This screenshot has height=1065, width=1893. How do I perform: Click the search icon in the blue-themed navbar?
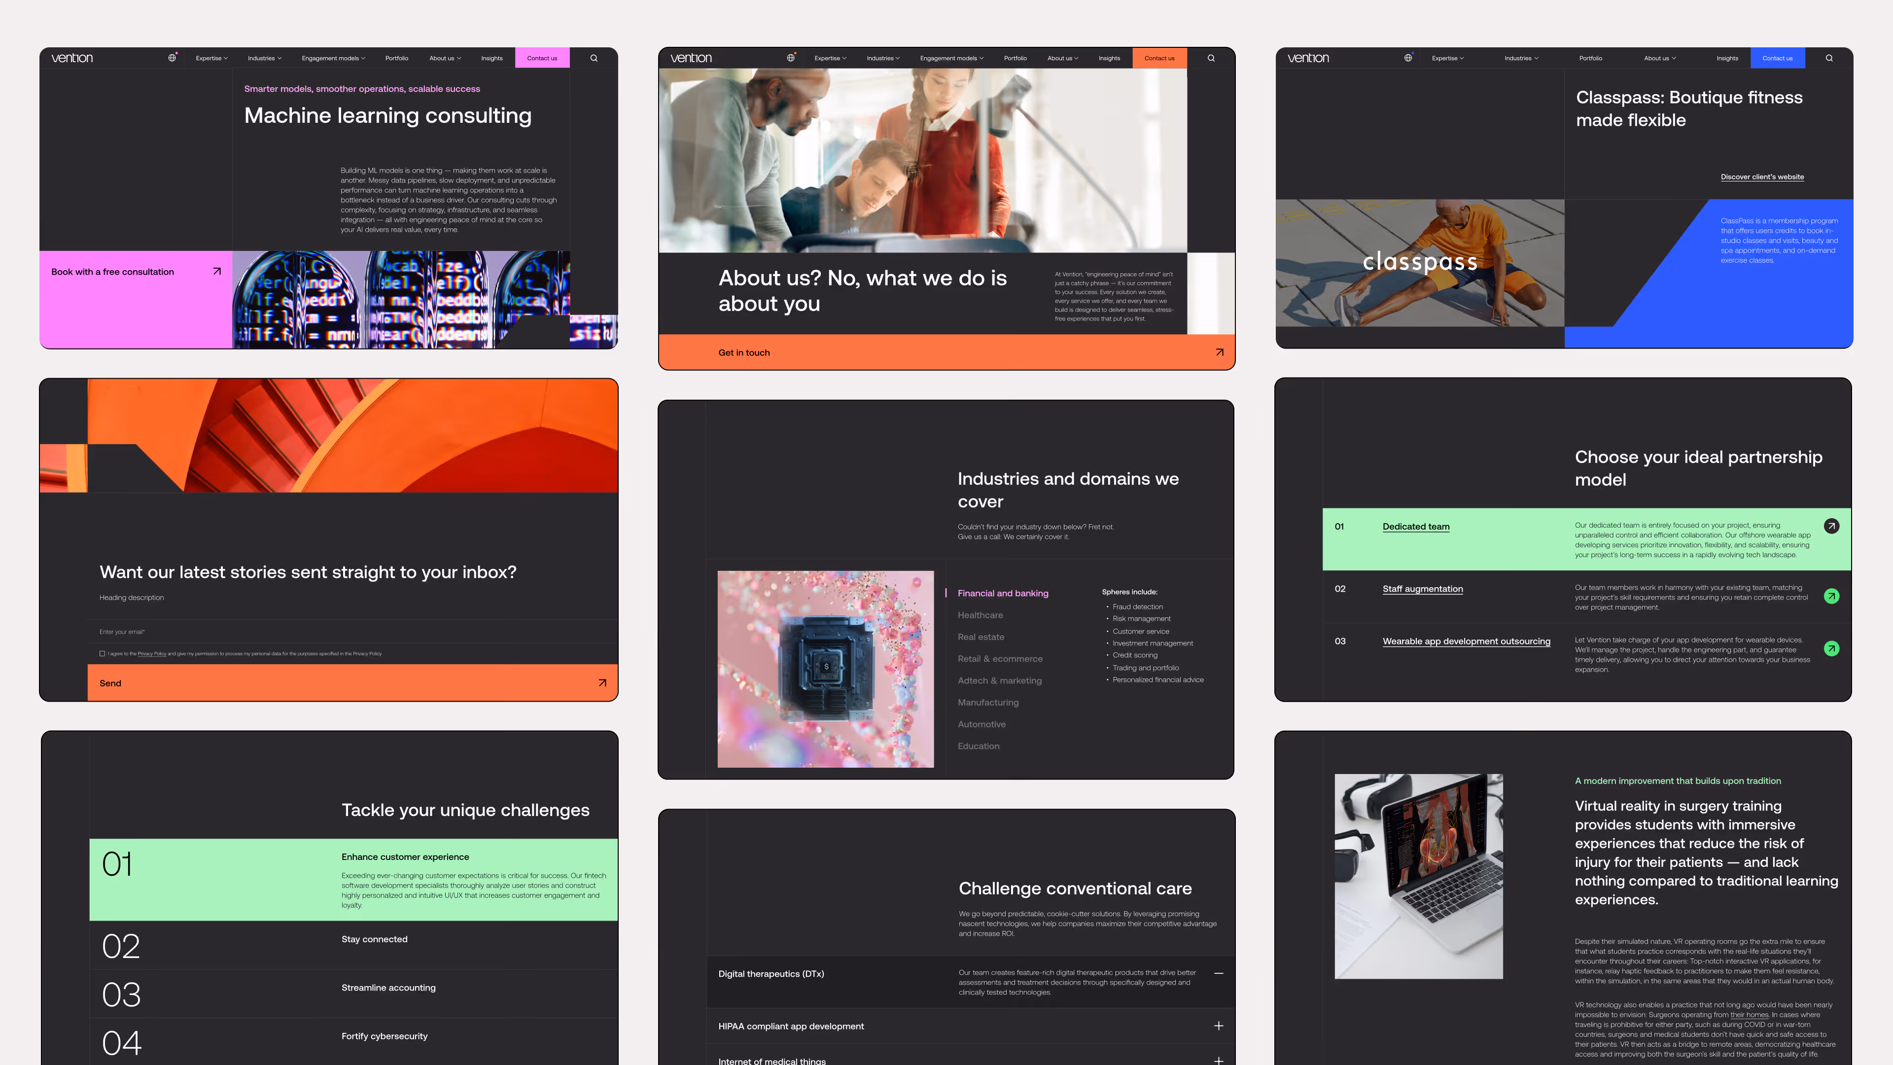pyautogui.click(x=1829, y=58)
